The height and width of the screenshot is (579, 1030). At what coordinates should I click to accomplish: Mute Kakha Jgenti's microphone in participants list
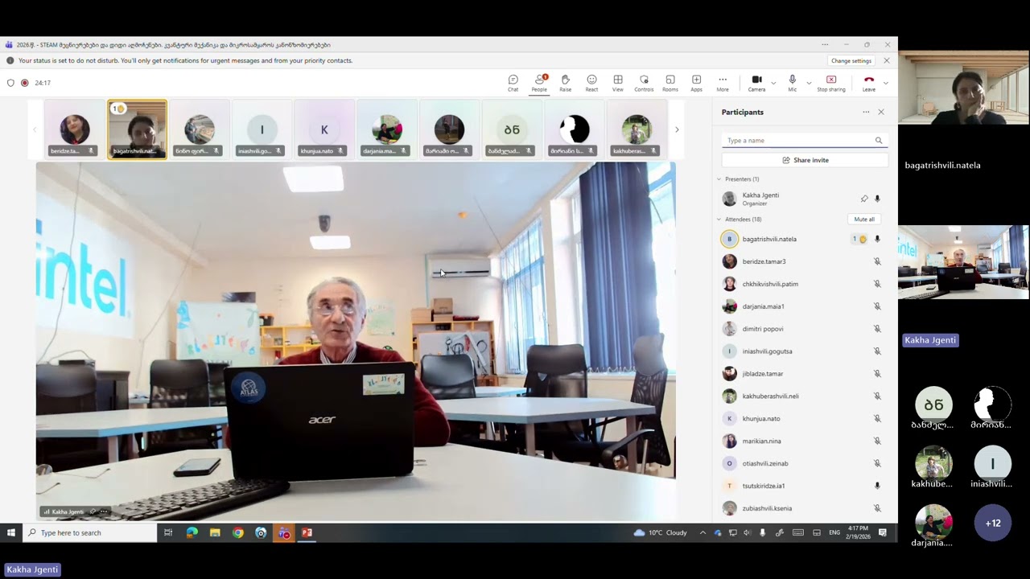(x=877, y=199)
